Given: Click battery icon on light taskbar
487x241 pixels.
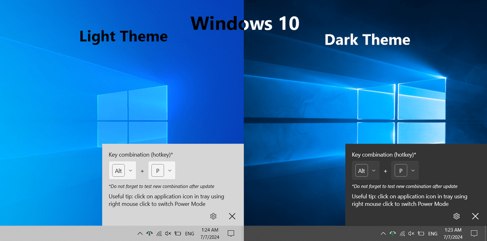Looking at the screenshot, I should click(177, 234).
